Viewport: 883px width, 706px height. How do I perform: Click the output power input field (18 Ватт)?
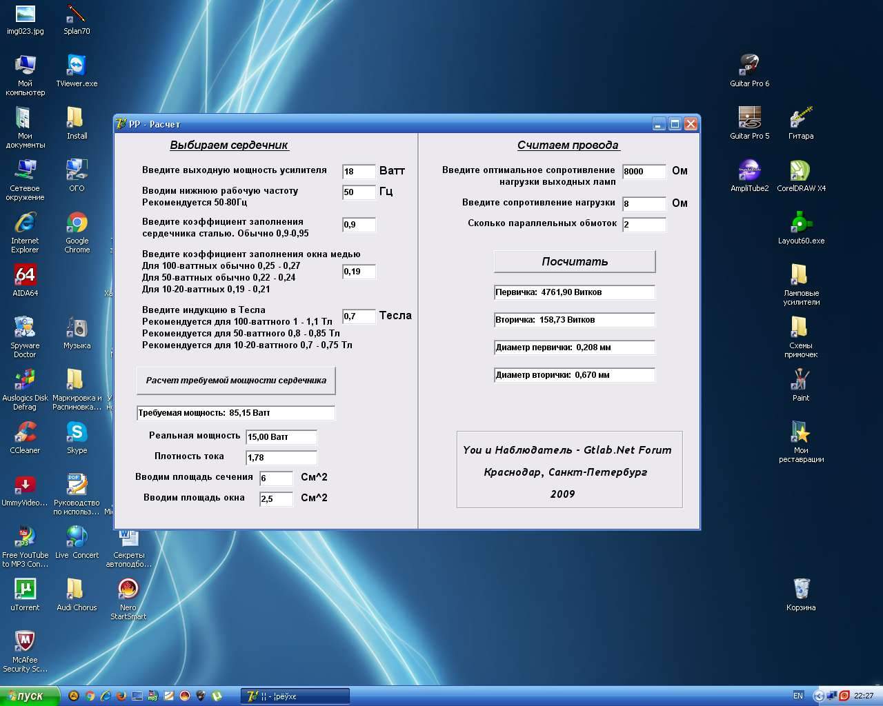point(359,172)
